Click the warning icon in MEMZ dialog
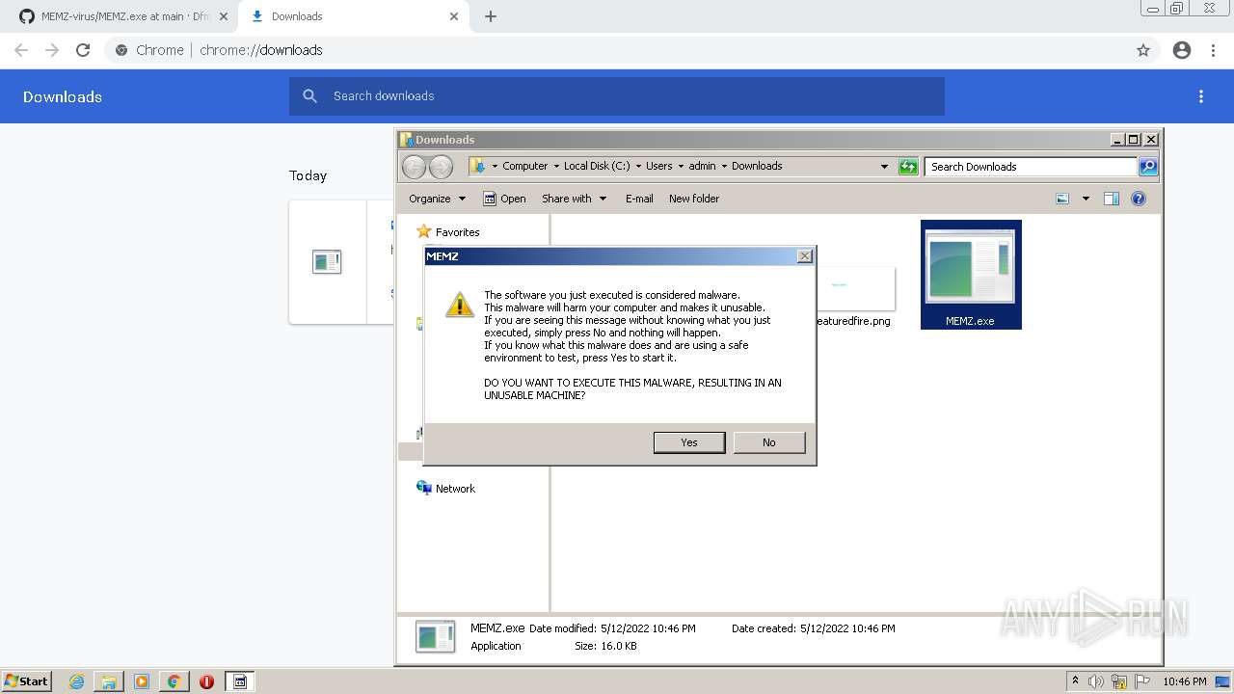 [459, 305]
